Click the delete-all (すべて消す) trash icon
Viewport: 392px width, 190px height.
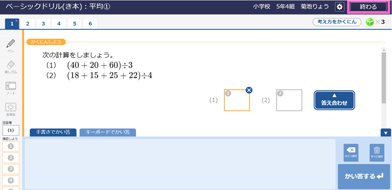pyautogui.click(x=377, y=151)
